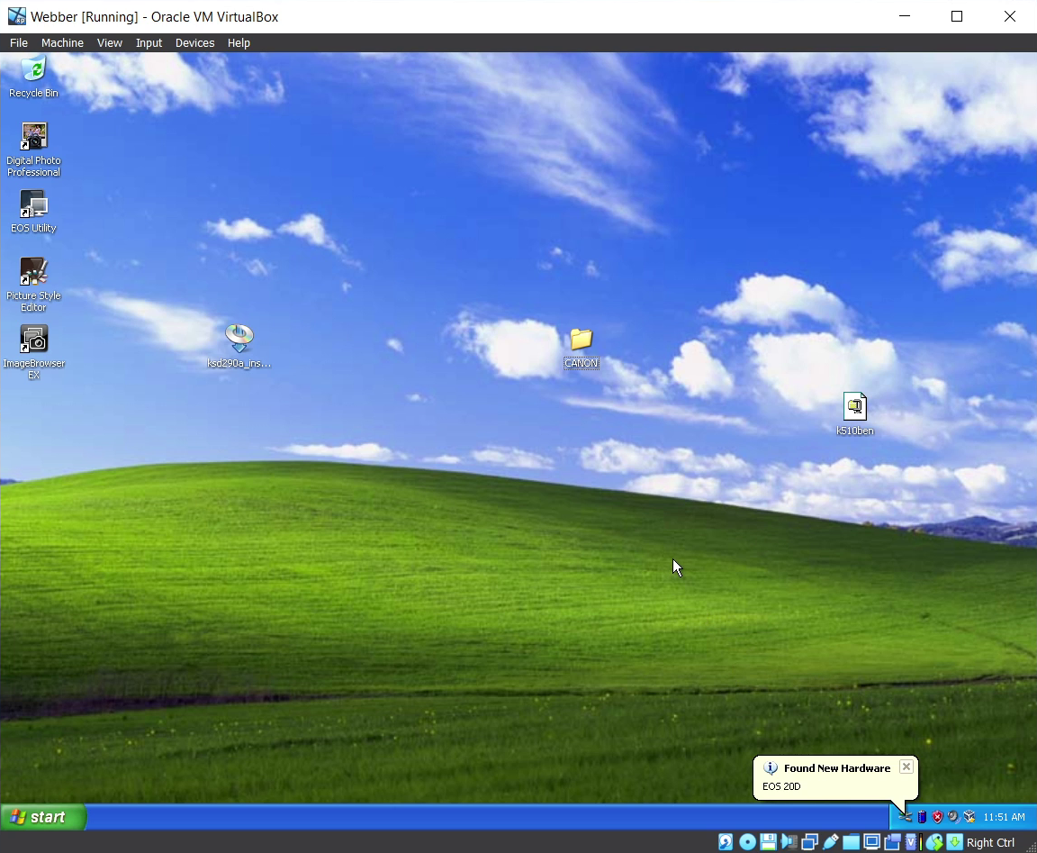Open the Devices menu
The image size is (1037, 853).
[194, 42]
